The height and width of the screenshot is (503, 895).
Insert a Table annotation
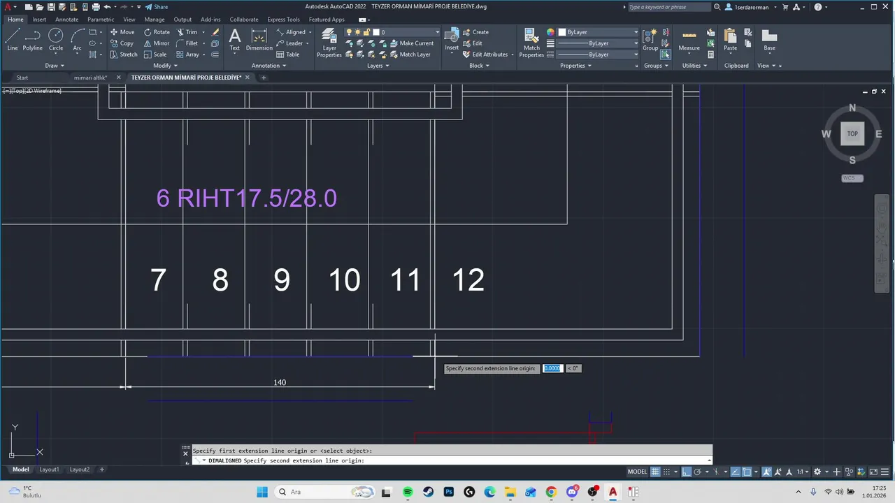[x=288, y=54]
